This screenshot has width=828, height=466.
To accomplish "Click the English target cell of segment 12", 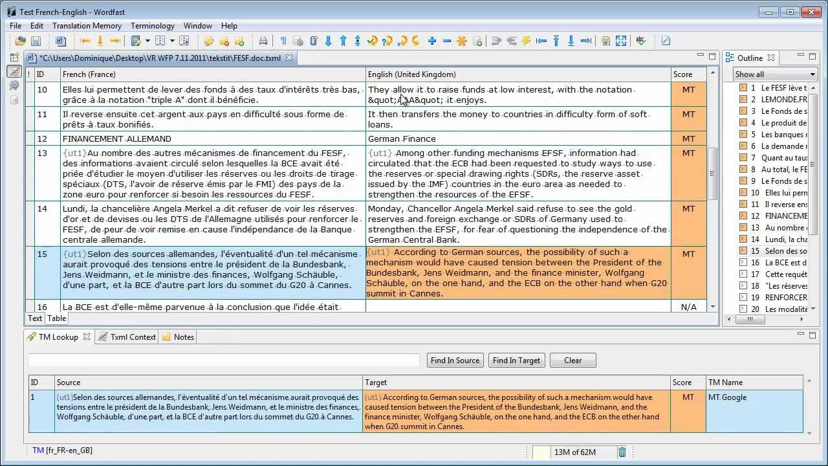I will click(518, 139).
